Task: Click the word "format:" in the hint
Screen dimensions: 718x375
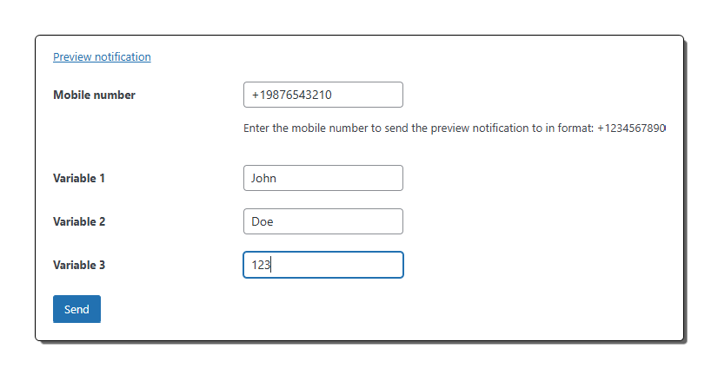Action: [574, 128]
